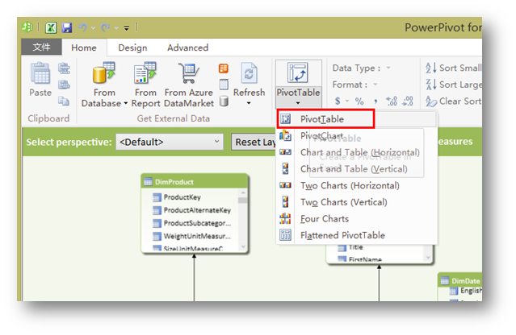The width and height of the screenshot is (516, 335).
Task: Choose Chart and Table (Vertical)
Action: tap(357, 168)
